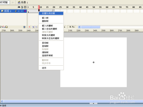Click the pencil icon on 图层 2
Screen dimensions: 143x107
point(16,11)
